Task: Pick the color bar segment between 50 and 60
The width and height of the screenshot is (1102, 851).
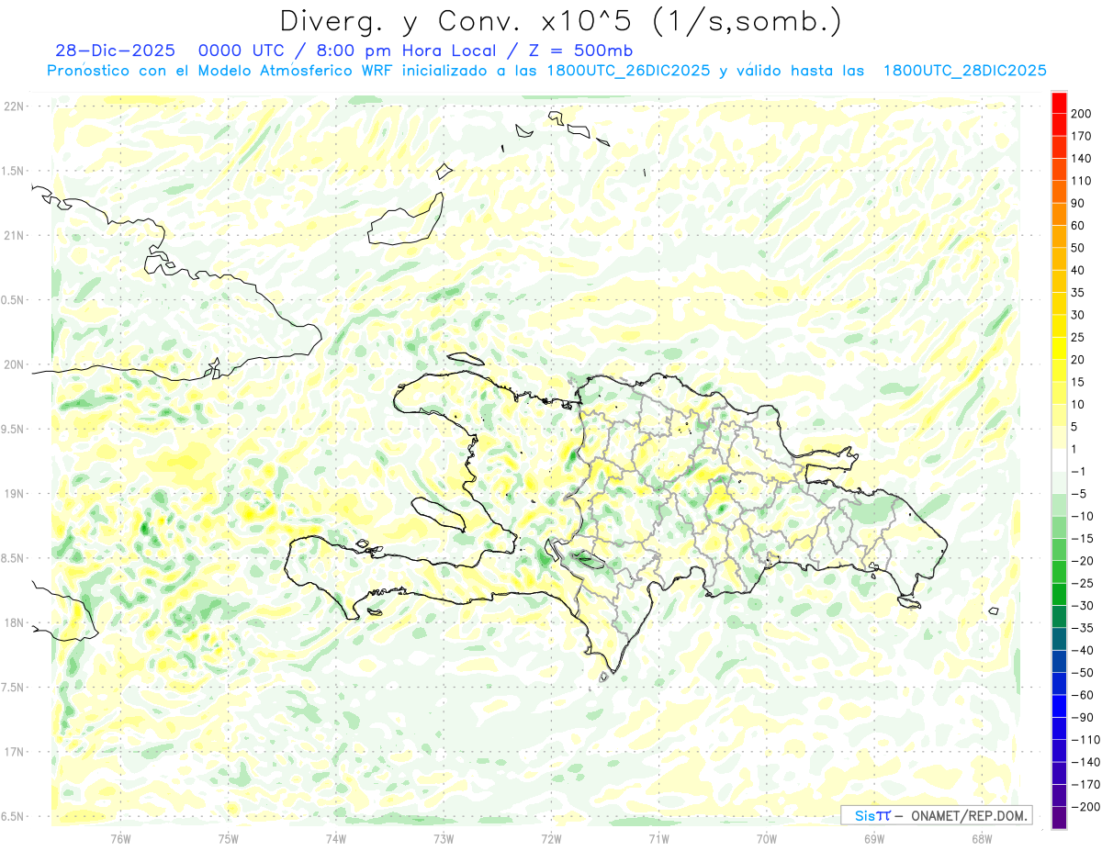Action: (1060, 237)
